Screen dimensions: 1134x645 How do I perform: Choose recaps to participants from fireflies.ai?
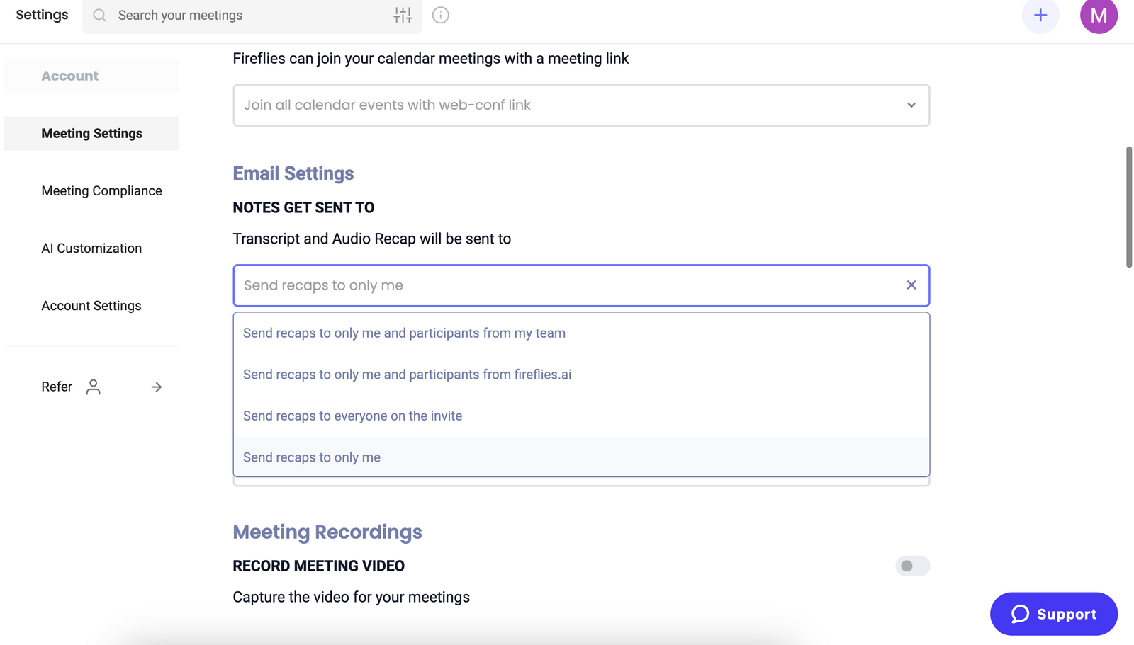[407, 375]
